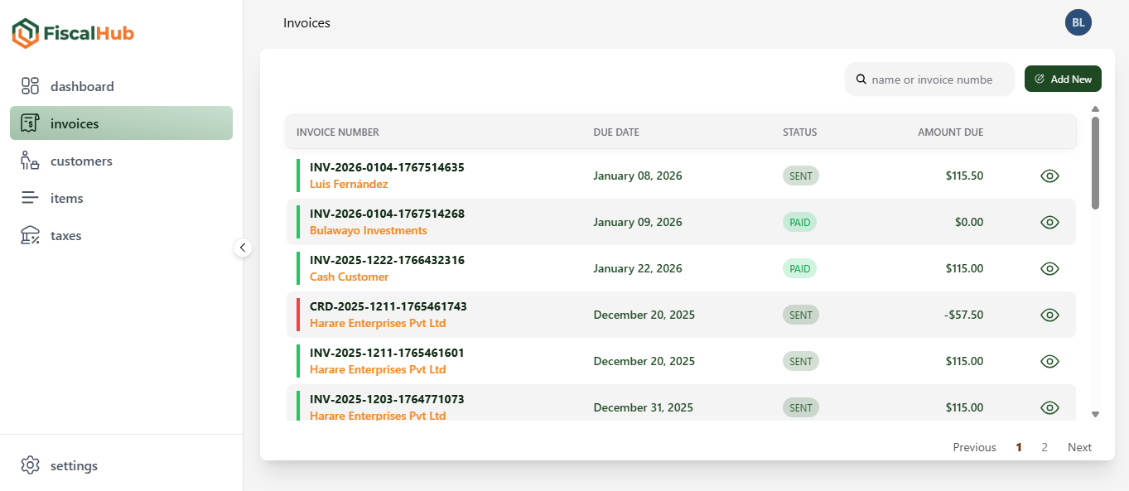Collapse the sidebar using the chevron
The height and width of the screenshot is (491, 1129).
243,247
